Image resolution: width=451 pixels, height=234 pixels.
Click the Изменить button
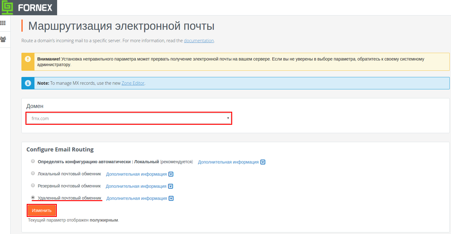(42, 210)
